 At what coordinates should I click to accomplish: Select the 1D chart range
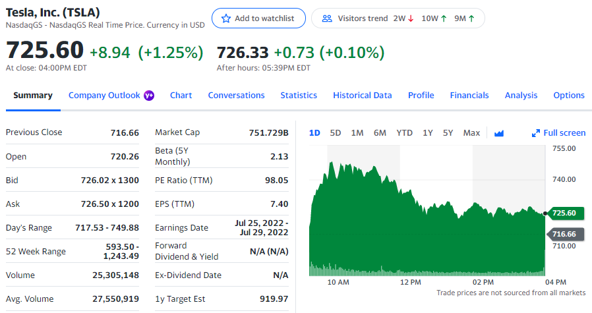314,133
